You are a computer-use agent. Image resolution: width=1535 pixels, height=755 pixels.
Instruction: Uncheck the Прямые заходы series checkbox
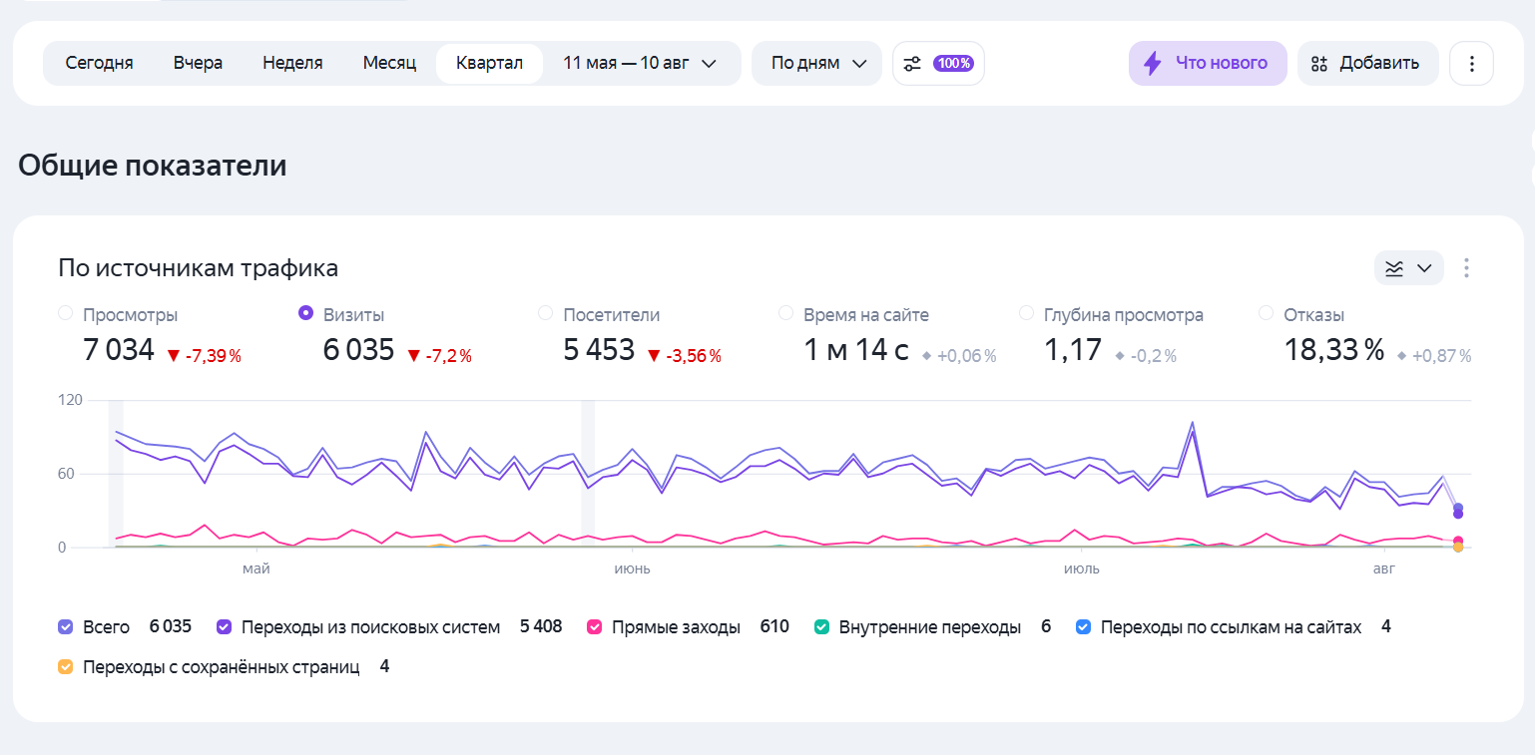pos(595,627)
